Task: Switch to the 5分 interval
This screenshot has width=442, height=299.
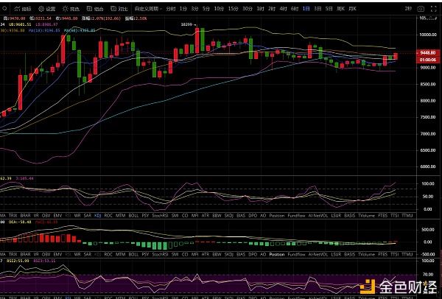Action: pos(206,9)
